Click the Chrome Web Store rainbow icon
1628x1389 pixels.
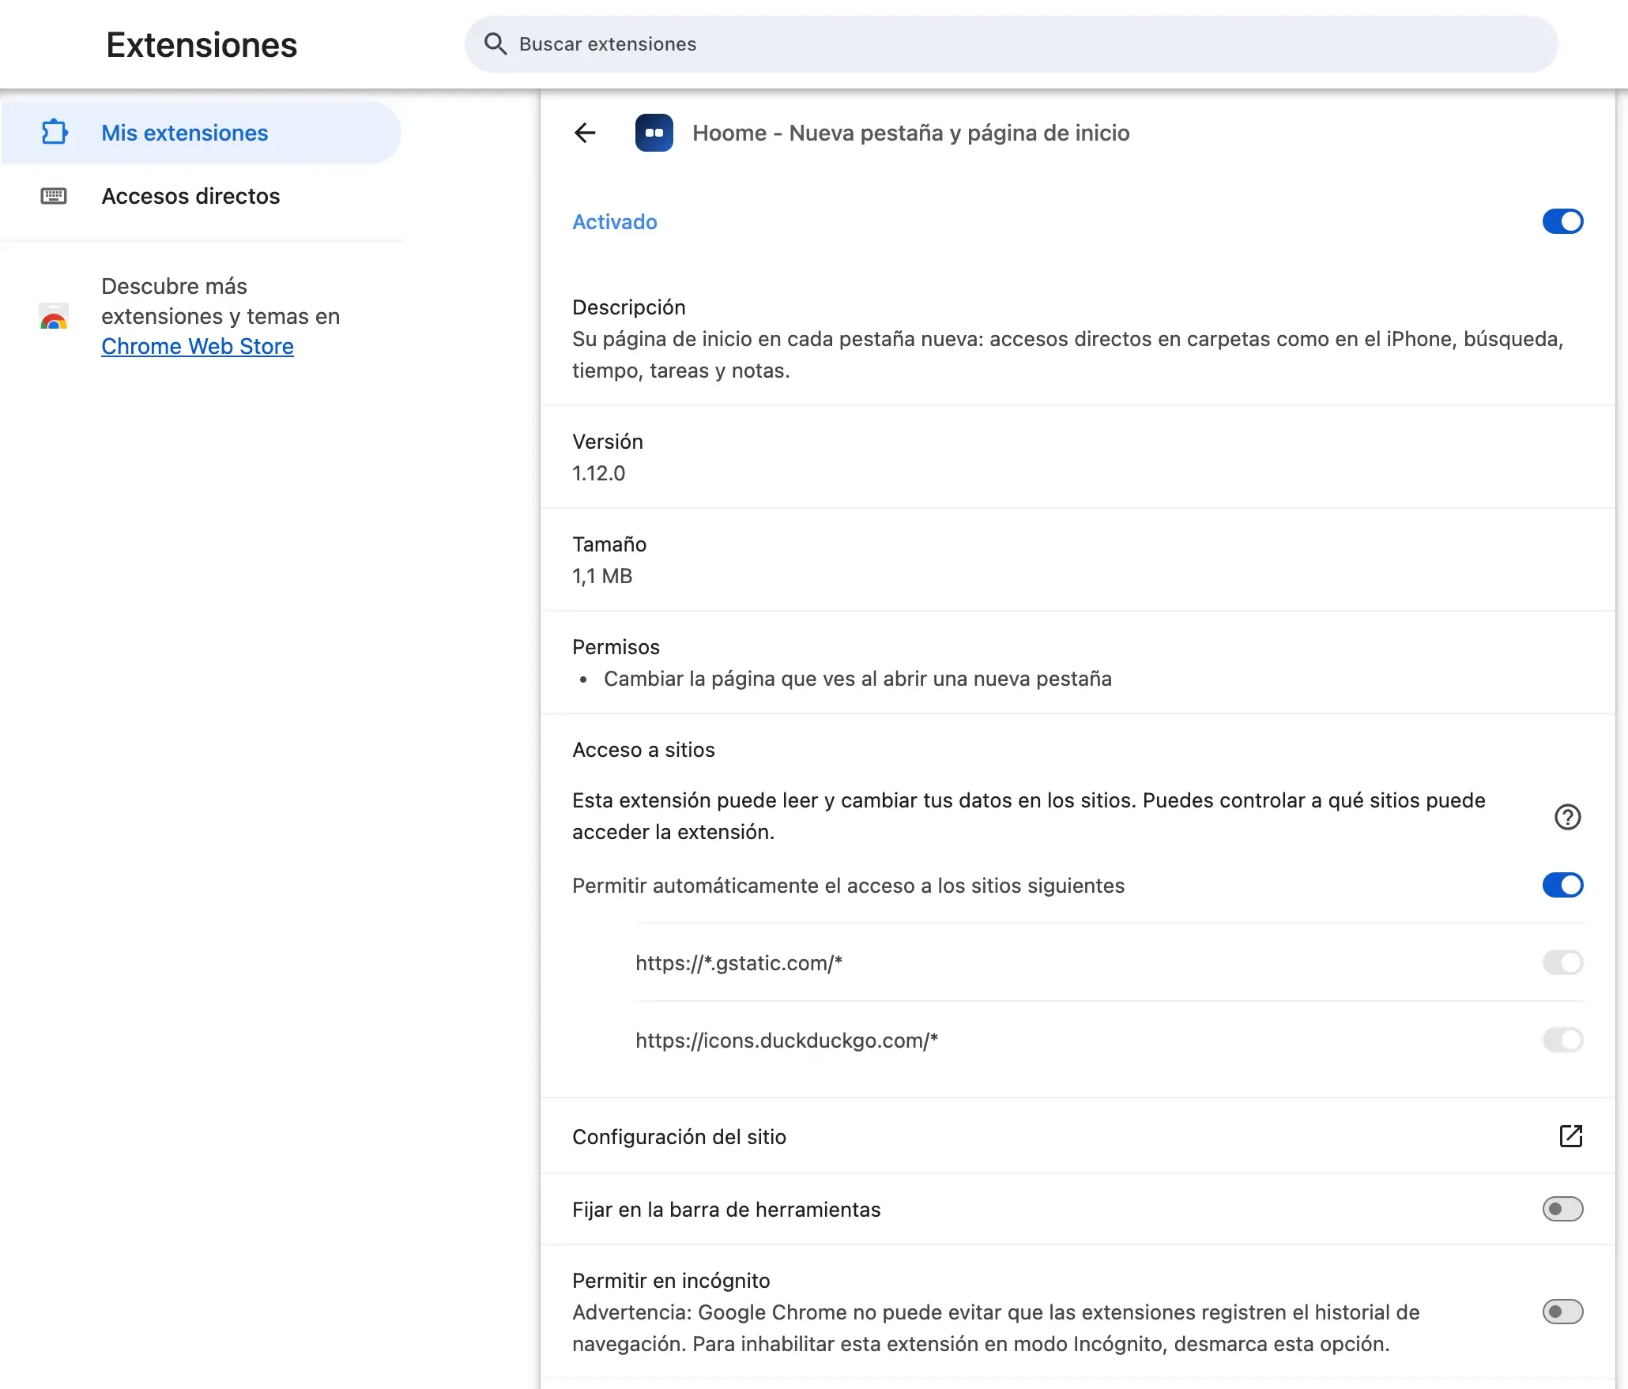[x=54, y=316]
